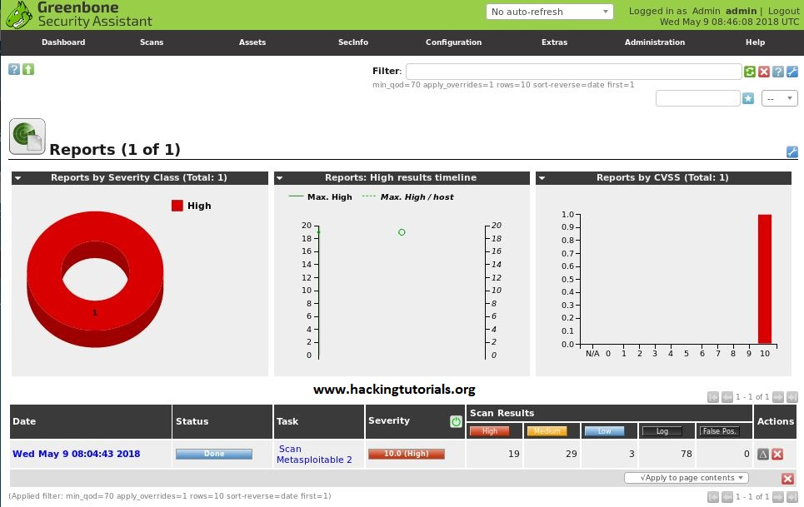Go to first page arrow above table
Image resolution: width=804 pixels, height=507 pixels.
[712, 397]
